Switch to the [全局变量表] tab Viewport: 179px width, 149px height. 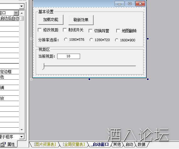(74, 144)
